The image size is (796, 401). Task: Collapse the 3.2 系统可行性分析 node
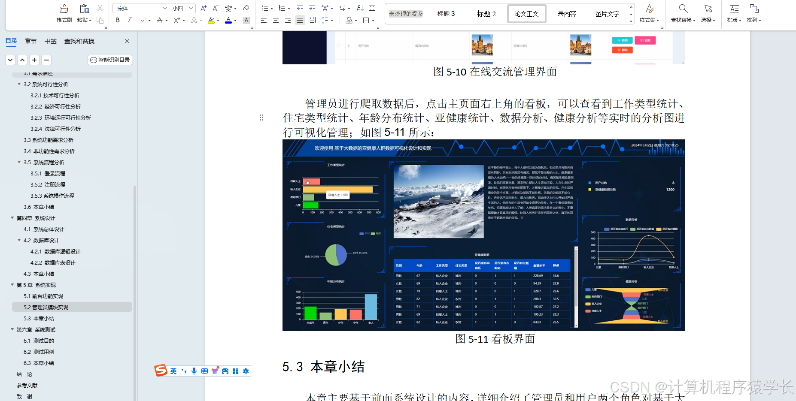(19, 84)
